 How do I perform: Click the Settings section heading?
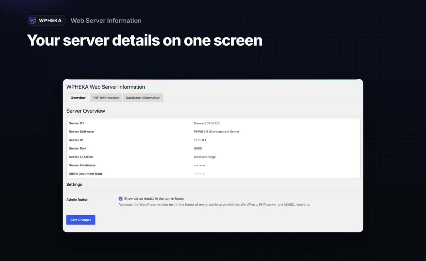click(74, 185)
